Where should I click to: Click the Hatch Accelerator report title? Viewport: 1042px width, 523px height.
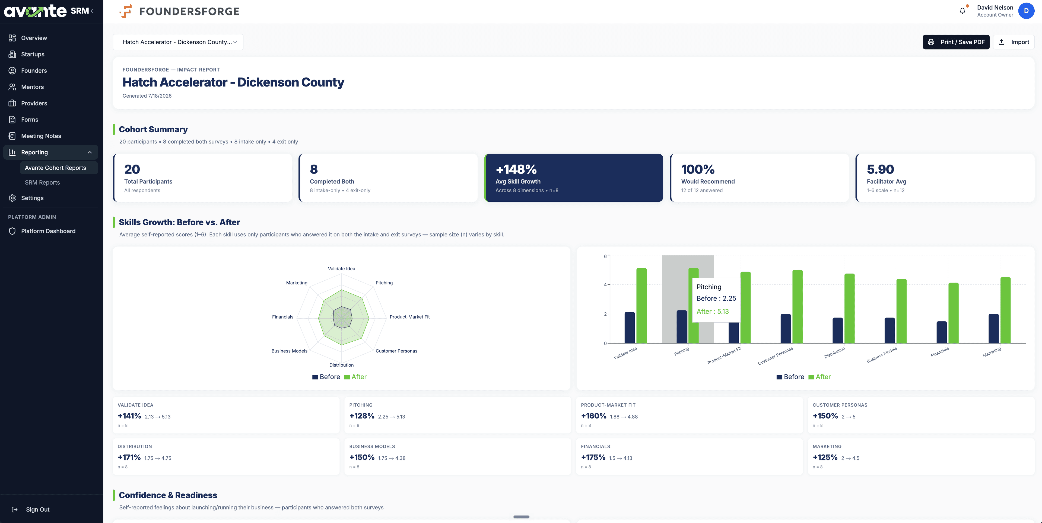click(x=233, y=82)
